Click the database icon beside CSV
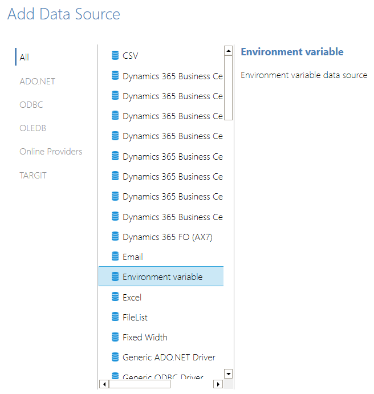The width and height of the screenshot is (374, 394). click(x=115, y=55)
